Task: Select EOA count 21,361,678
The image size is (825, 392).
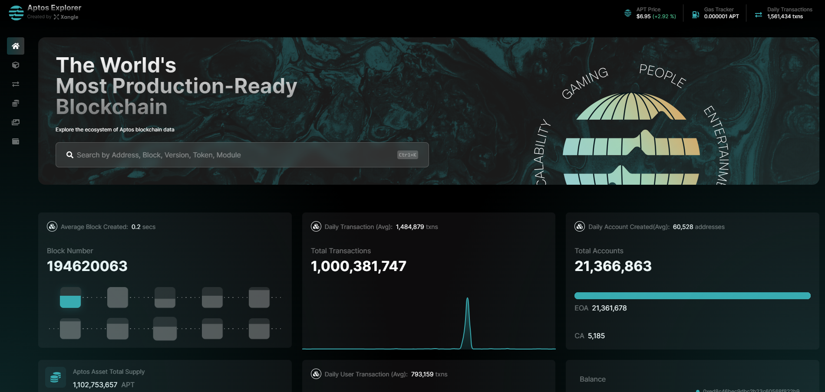Action: (610, 308)
